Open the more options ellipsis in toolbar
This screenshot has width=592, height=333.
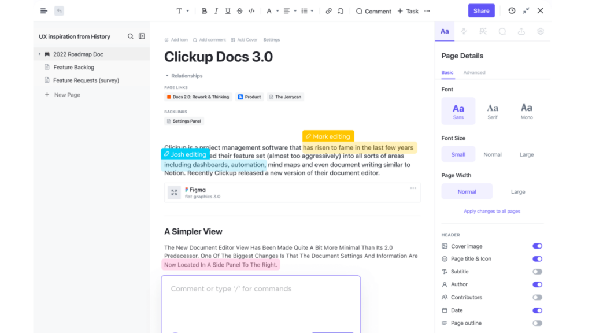[x=427, y=11]
